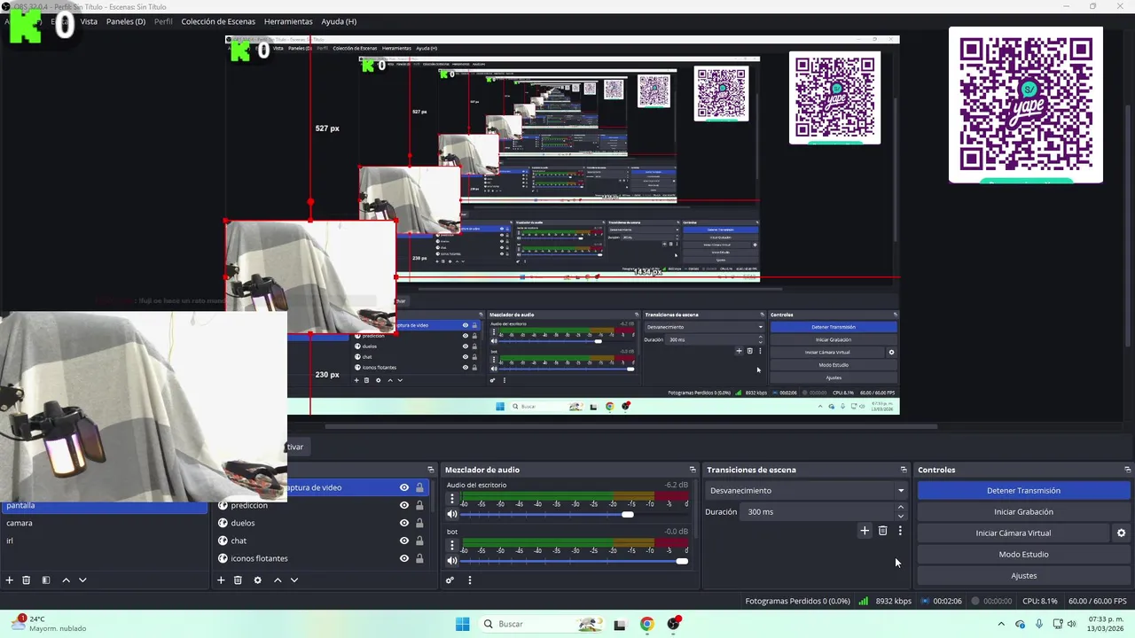Move selected scene up
Image resolution: width=1135 pixels, height=638 pixels.
[x=66, y=580]
